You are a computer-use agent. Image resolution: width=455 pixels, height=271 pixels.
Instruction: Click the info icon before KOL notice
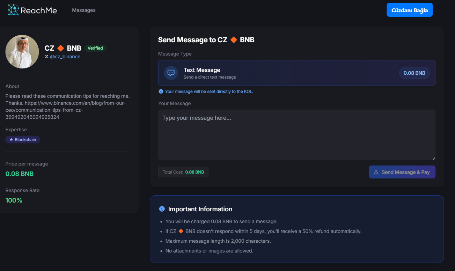click(161, 91)
